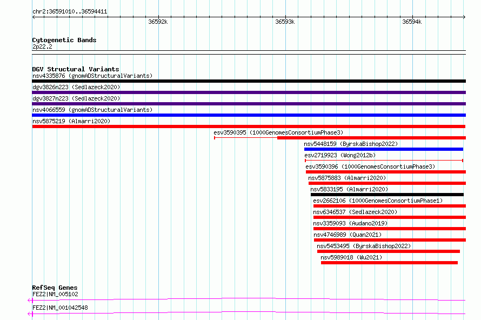This screenshot has width=481, height=320.
Task: Click the 36593k ruler position label
Action: click(x=285, y=22)
